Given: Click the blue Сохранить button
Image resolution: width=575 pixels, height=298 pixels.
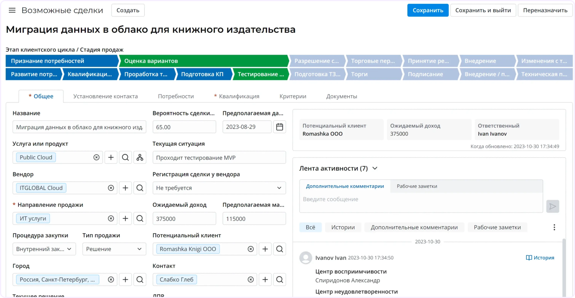Looking at the screenshot, I should [428, 10].
